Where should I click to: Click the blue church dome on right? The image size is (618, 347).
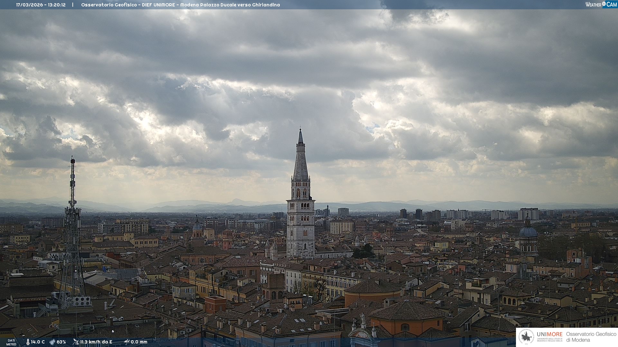[x=528, y=232]
